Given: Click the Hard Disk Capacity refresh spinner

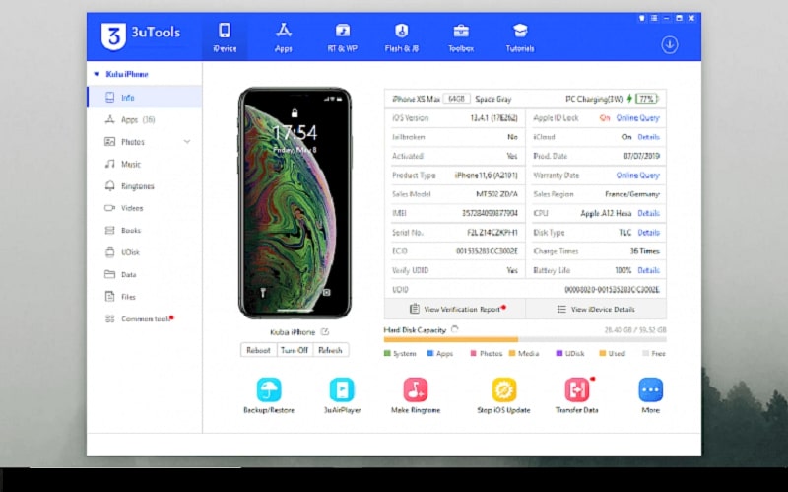Looking at the screenshot, I should [454, 329].
